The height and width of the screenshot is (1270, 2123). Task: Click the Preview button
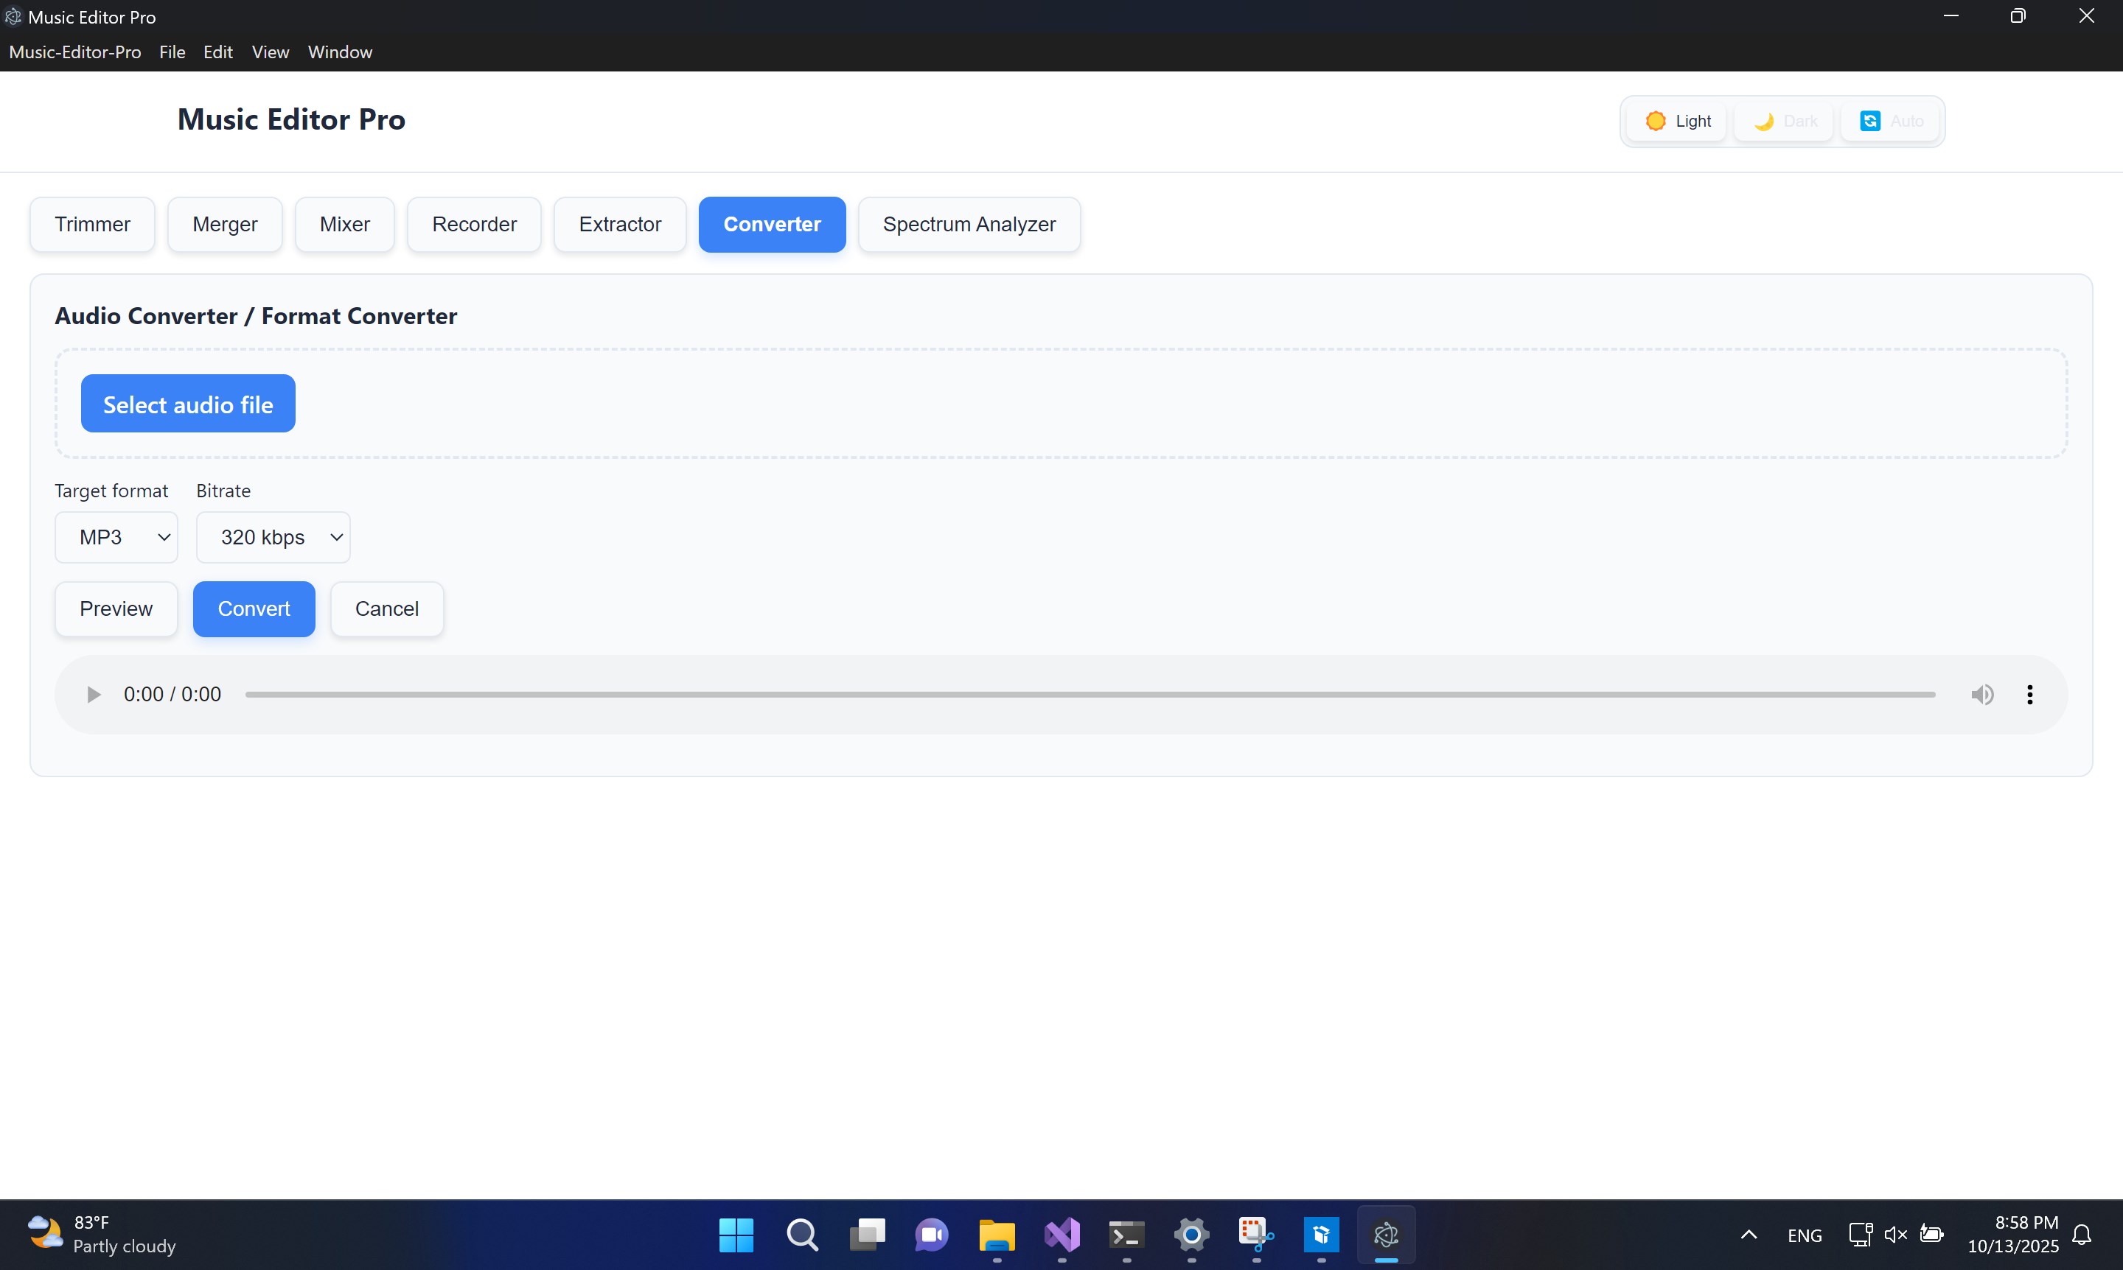pos(116,609)
